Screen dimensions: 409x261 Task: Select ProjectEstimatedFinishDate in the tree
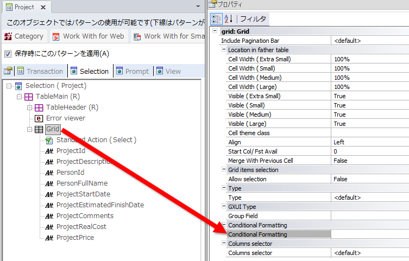[100, 205]
